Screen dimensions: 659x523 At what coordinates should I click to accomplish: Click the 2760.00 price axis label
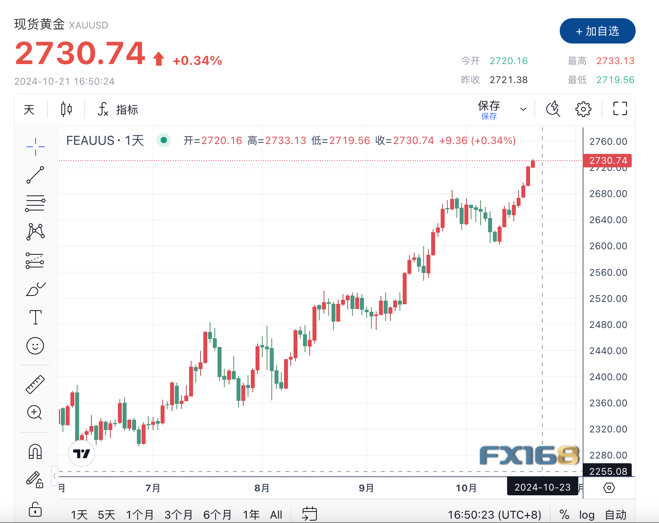coord(608,142)
